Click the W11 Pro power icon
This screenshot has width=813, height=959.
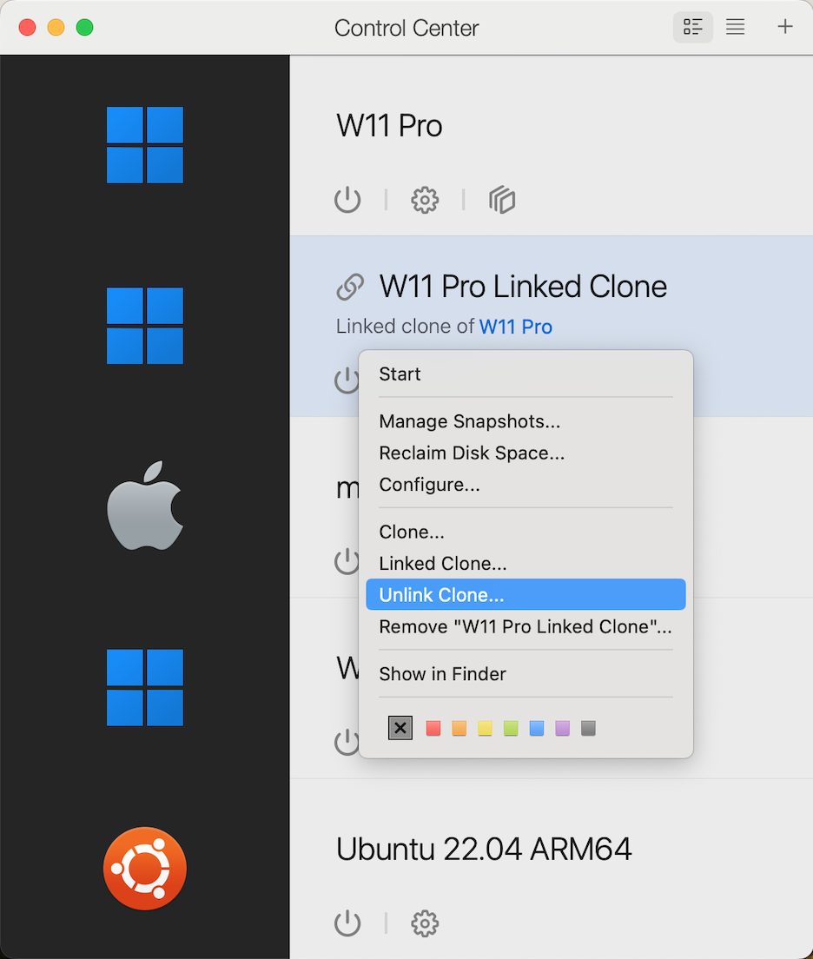[x=347, y=200]
